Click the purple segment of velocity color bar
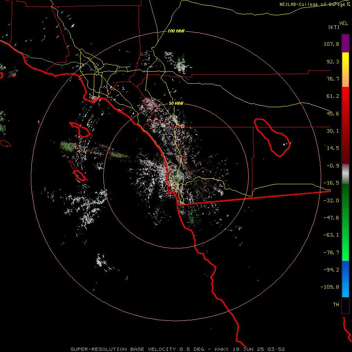 [345, 43]
